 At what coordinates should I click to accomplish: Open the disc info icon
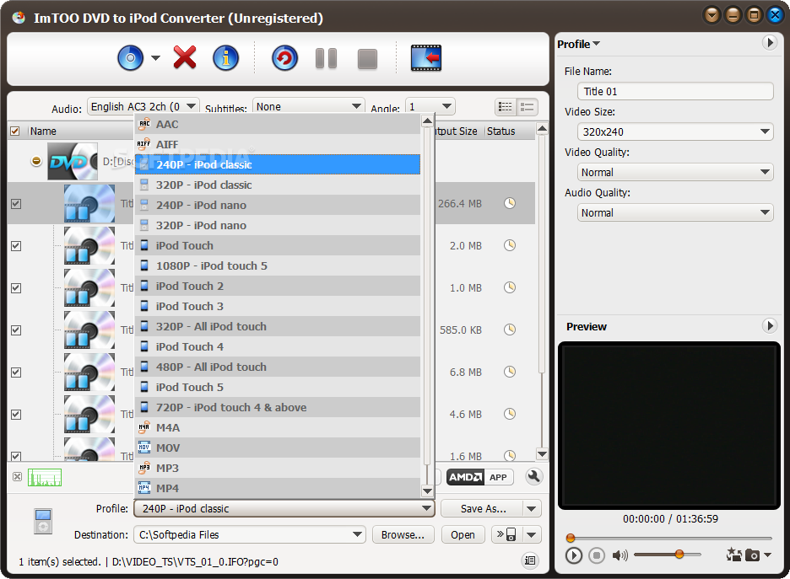point(225,58)
